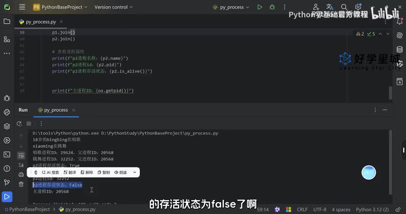Go to previous highlighted problem arrow
406x214 pixels.
tap(380, 34)
